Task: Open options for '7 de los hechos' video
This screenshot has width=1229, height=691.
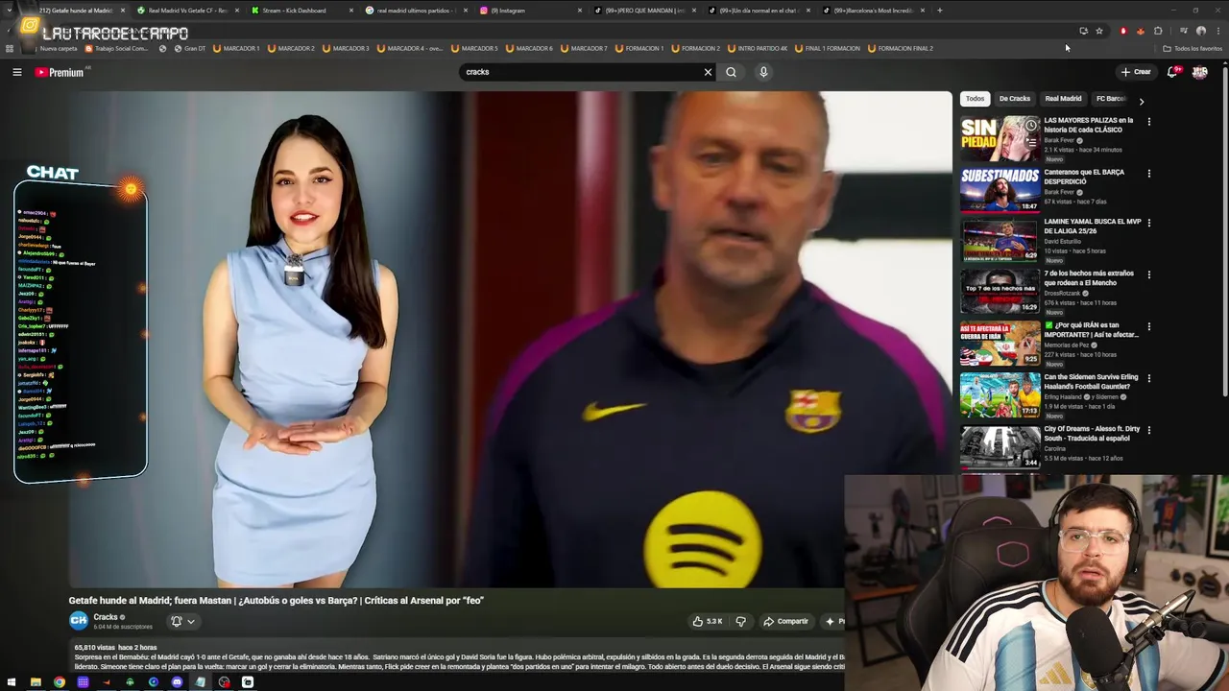Action: pos(1148,274)
